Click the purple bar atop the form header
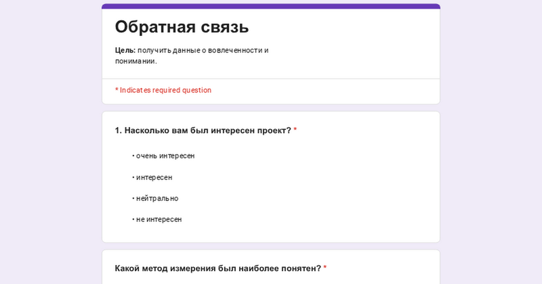Screen dimensions: 542x284 [x=271, y=6]
